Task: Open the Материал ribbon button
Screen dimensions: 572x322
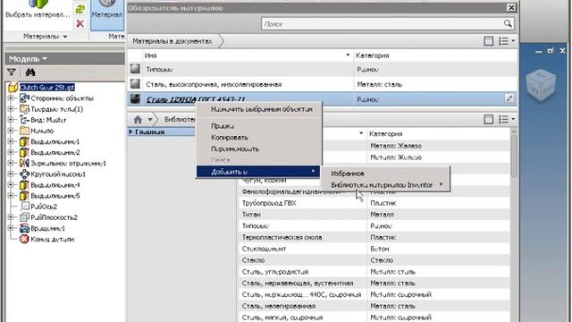Action: (x=107, y=15)
